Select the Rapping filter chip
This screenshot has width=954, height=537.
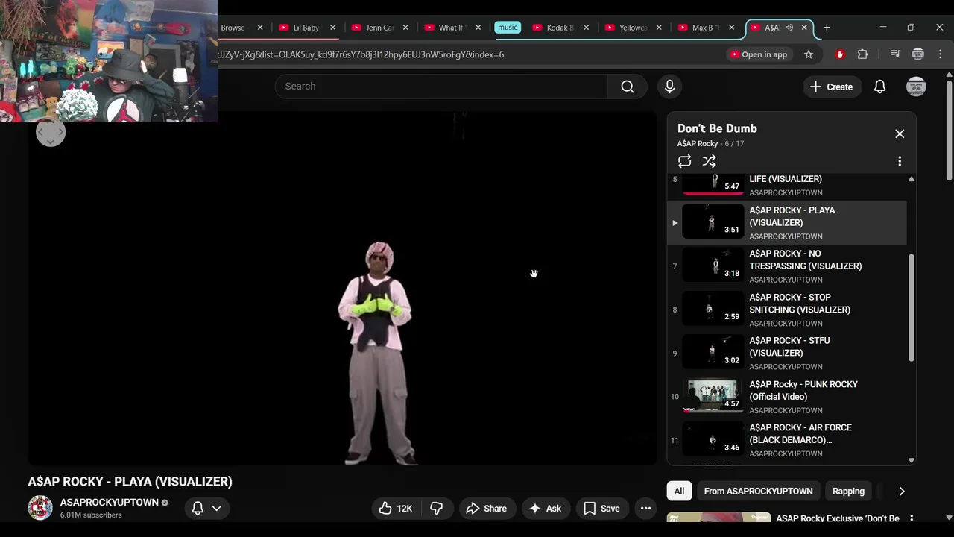coord(848,492)
